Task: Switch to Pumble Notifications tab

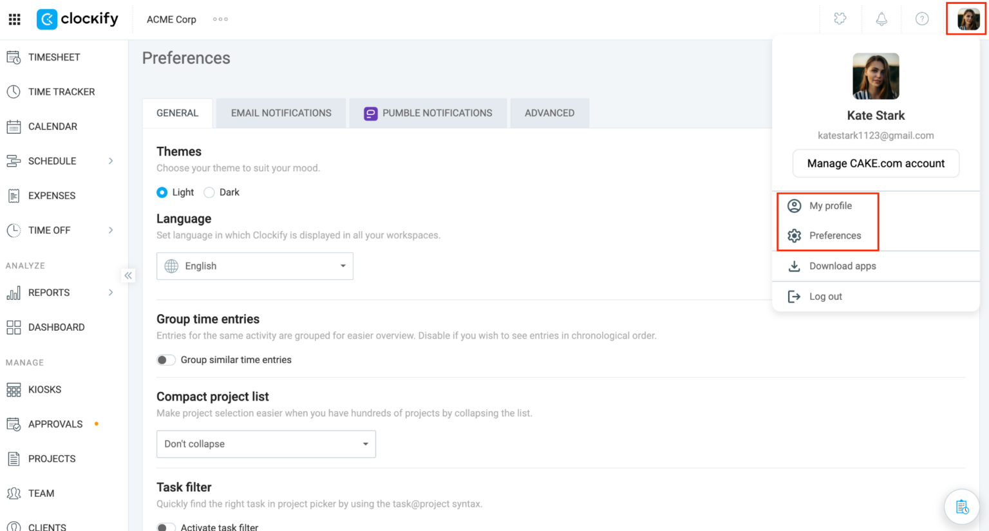Action: click(428, 113)
